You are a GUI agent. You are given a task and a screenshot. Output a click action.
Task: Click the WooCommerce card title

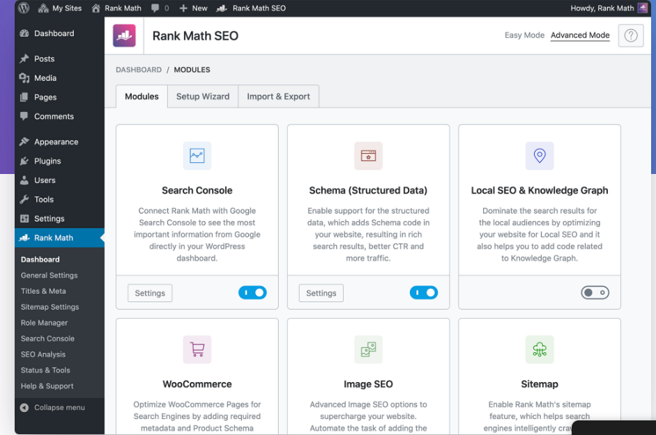point(197,384)
